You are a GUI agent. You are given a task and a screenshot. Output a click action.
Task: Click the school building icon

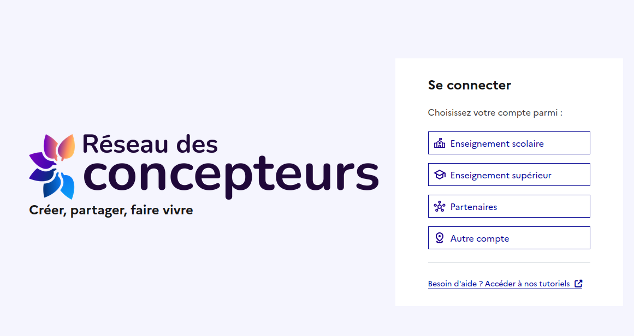tap(440, 143)
